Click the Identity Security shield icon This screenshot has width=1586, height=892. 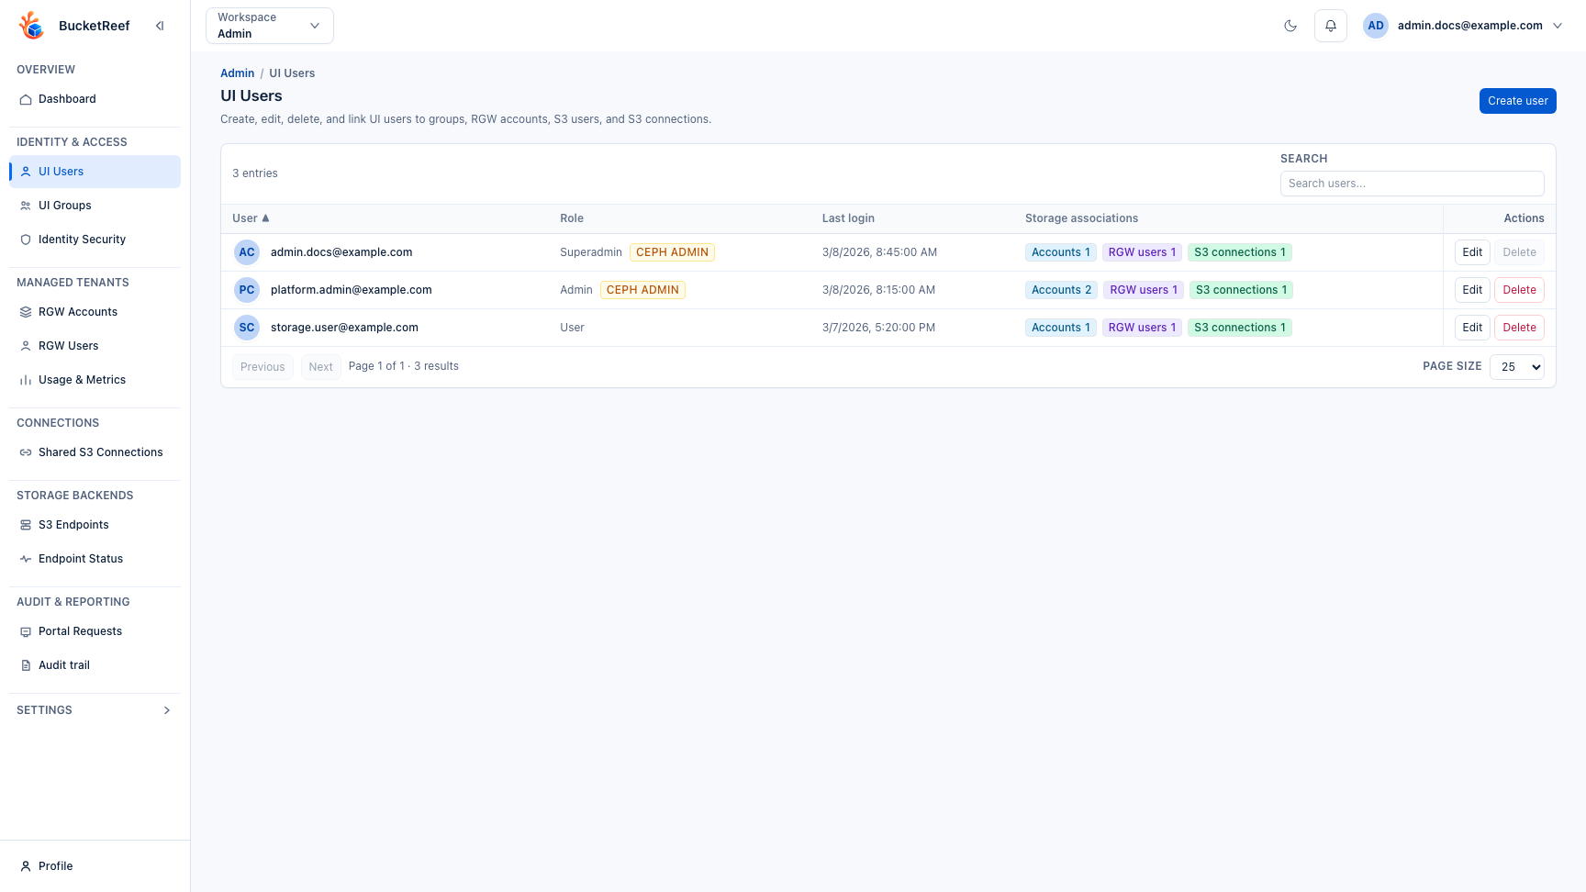click(x=26, y=240)
